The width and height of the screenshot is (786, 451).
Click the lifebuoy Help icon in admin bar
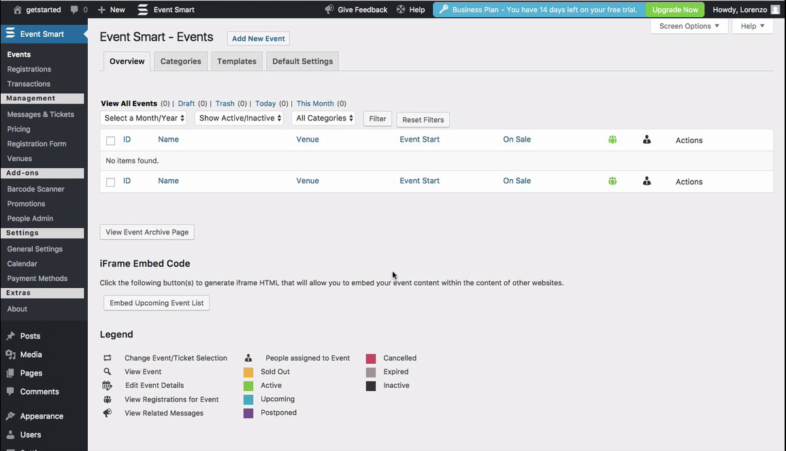(x=401, y=10)
